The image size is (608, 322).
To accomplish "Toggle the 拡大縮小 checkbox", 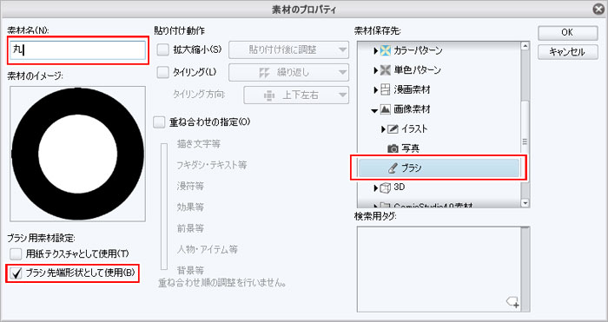I will (x=163, y=49).
